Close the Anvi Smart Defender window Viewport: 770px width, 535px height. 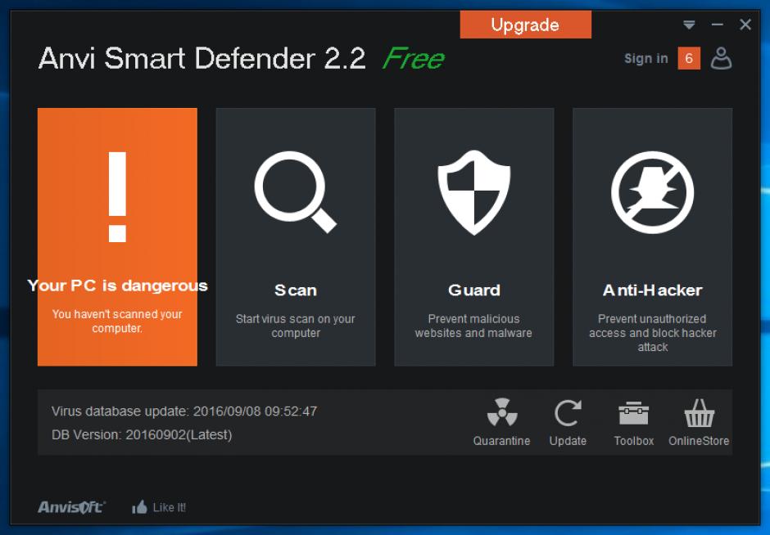(x=745, y=25)
